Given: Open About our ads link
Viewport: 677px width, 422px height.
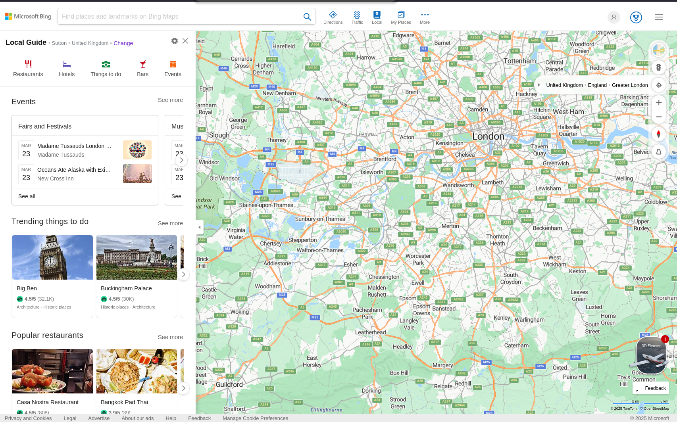Looking at the screenshot, I should tap(138, 418).
